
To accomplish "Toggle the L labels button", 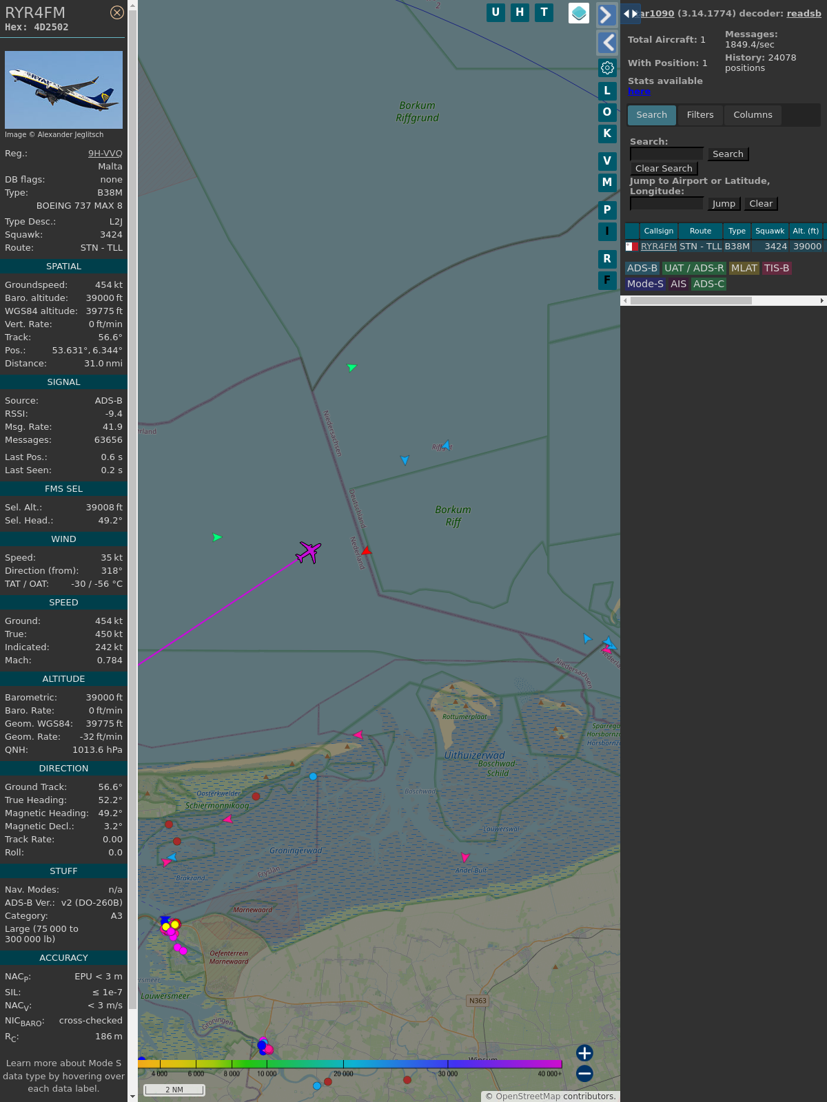I will pos(607,91).
